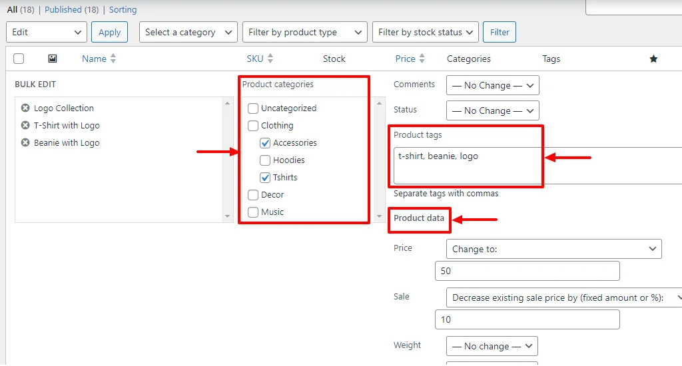Viewport: 682px width, 366px height.
Task: Open the Status No Change dropdown
Action: [x=493, y=110]
